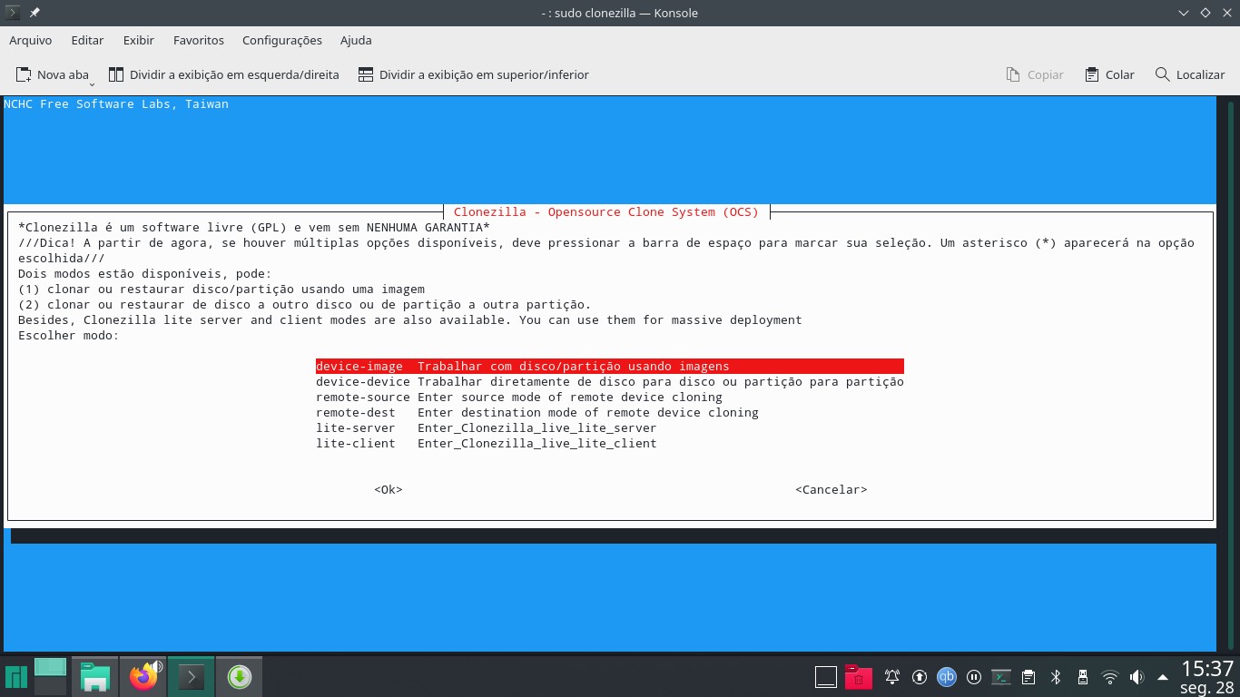Open the software updates tray icon
The image size is (1240, 697).
920,677
